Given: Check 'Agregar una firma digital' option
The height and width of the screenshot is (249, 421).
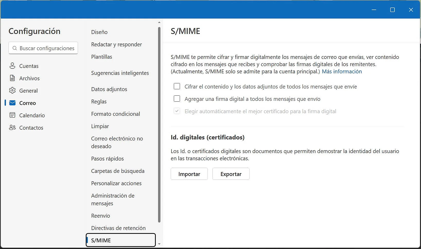Looking at the screenshot, I should coord(177,99).
